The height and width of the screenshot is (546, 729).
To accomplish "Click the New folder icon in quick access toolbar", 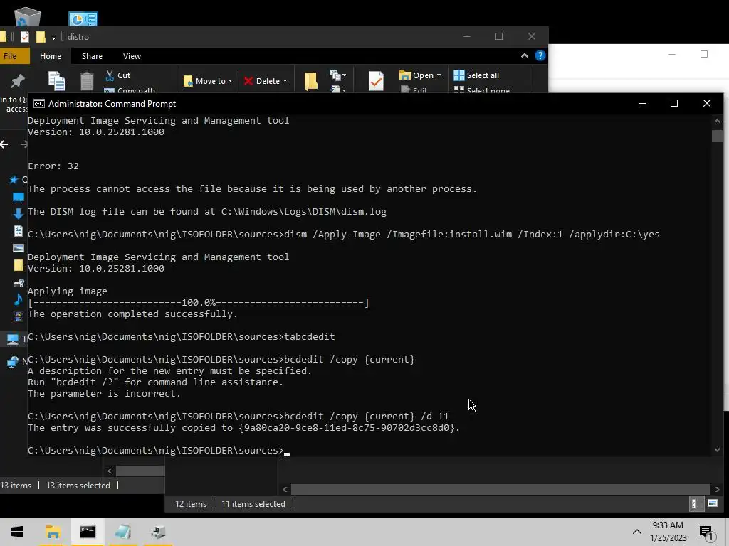I will coord(41,37).
